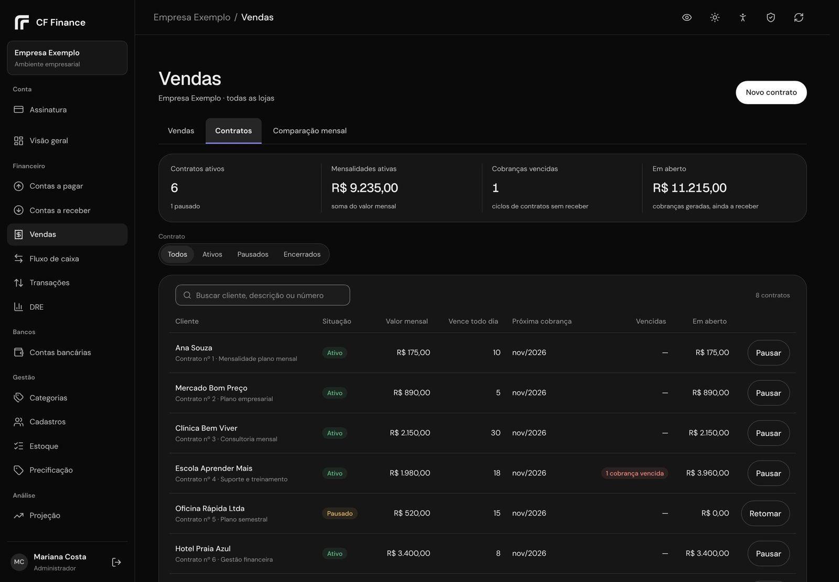Filter contracts by Todos

point(177,254)
